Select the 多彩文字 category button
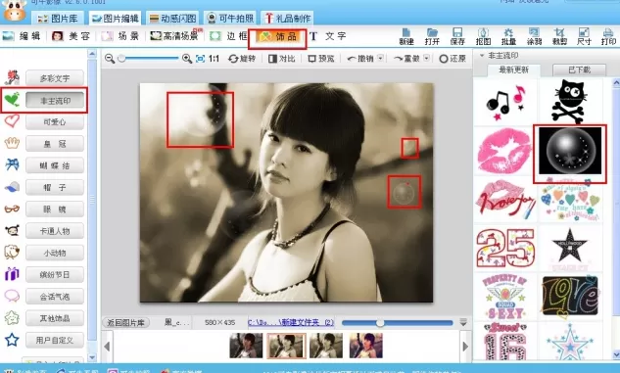This screenshot has height=373, width=620. coord(55,78)
